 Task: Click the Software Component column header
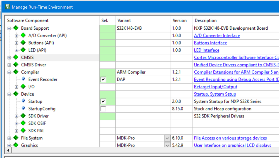[x=28, y=20]
